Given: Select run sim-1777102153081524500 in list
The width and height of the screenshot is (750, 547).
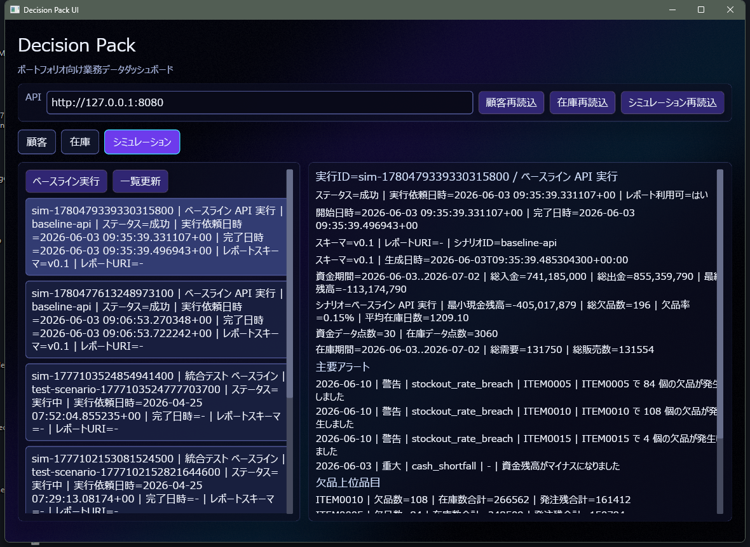Looking at the screenshot, I should [x=156, y=480].
